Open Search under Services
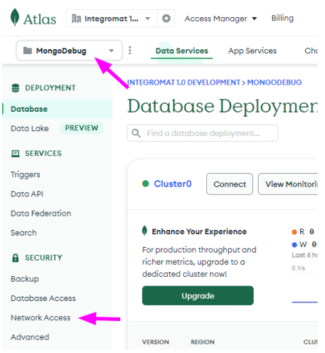Image resolution: width=325 pixels, height=353 pixels. [x=23, y=233]
